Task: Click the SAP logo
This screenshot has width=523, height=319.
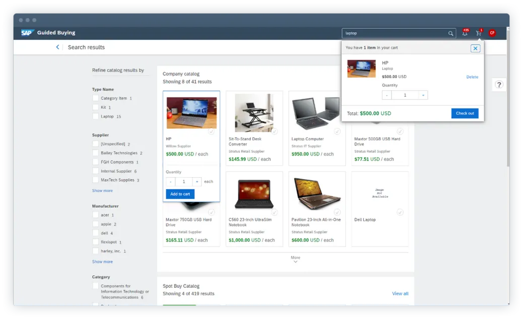Action: pyautogui.click(x=27, y=33)
